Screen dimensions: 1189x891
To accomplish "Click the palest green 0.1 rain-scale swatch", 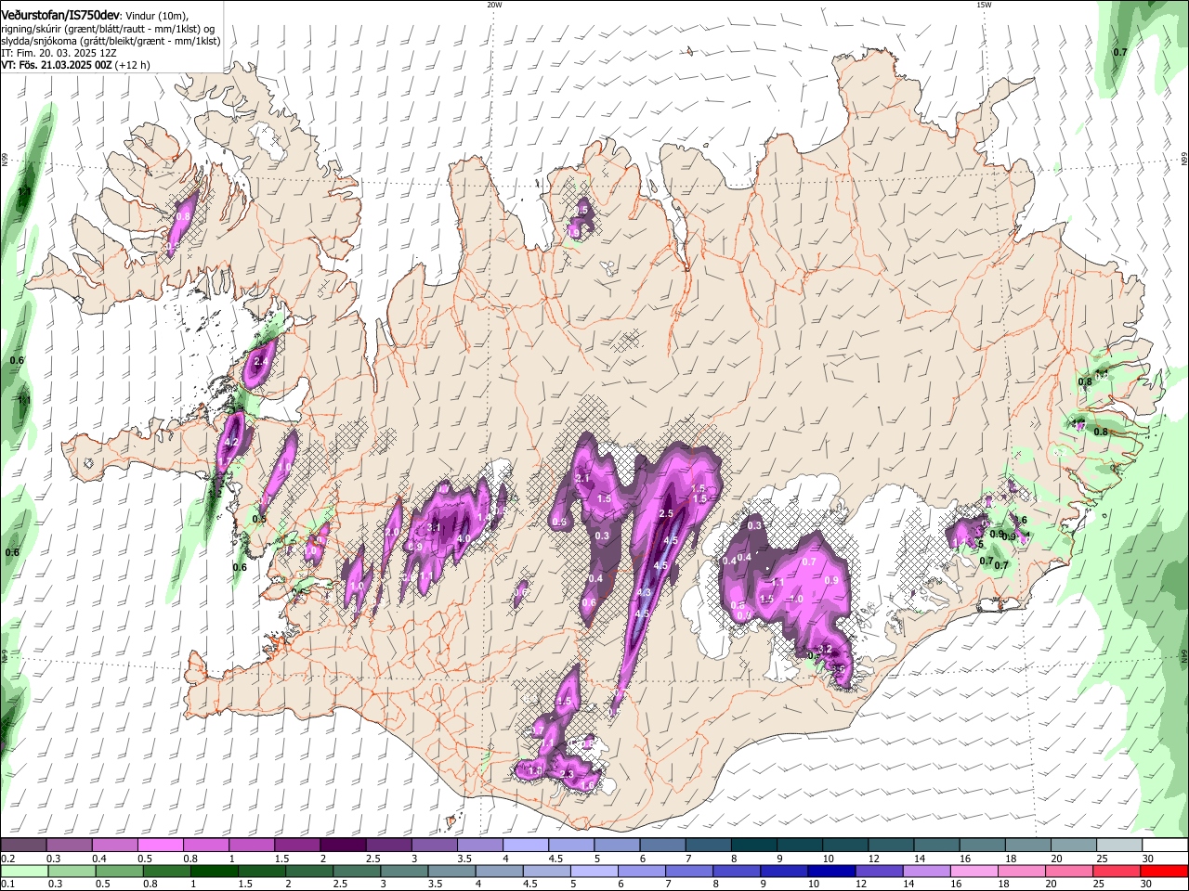I will (x=25, y=871).
